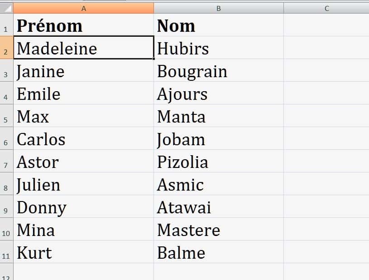Select the cell containing Hubirs
The image size is (369, 280).
click(219, 48)
